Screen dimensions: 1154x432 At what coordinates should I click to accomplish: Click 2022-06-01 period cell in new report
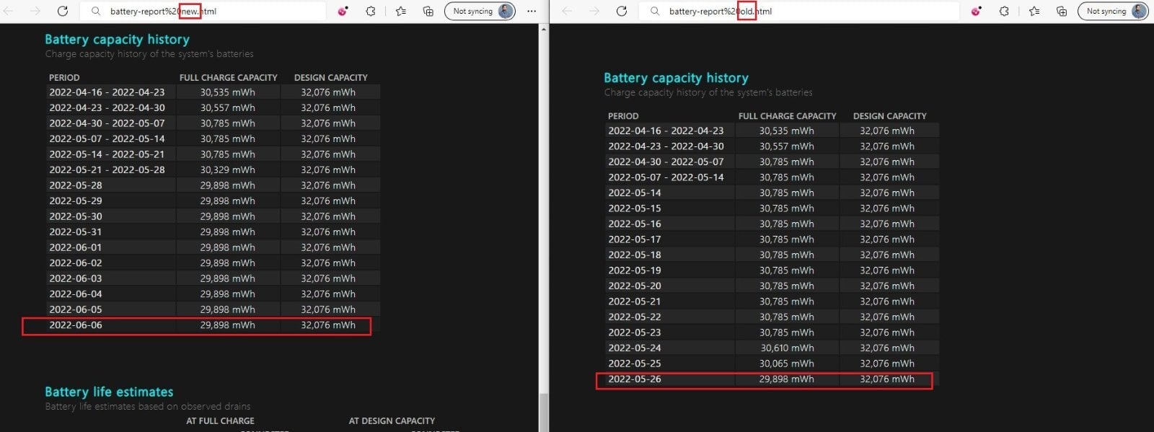click(x=76, y=247)
